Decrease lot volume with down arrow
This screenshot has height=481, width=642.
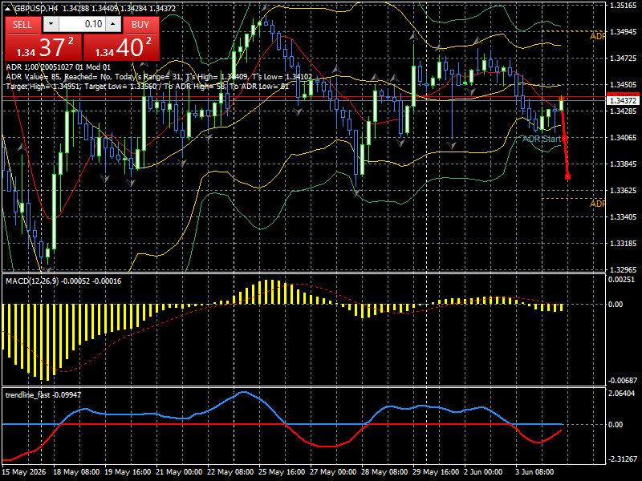(x=51, y=24)
